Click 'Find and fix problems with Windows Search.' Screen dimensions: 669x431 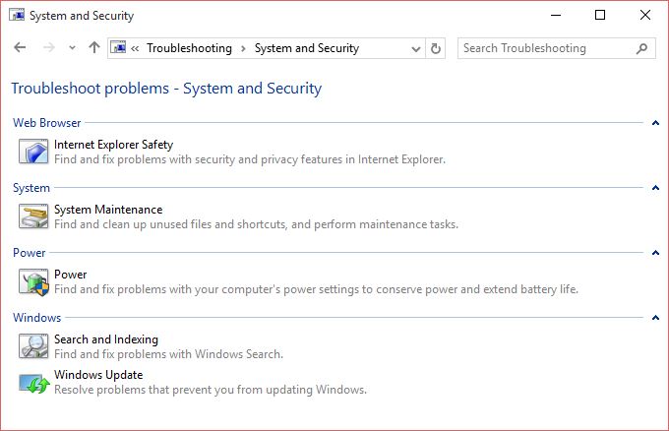pyautogui.click(x=168, y=354)
